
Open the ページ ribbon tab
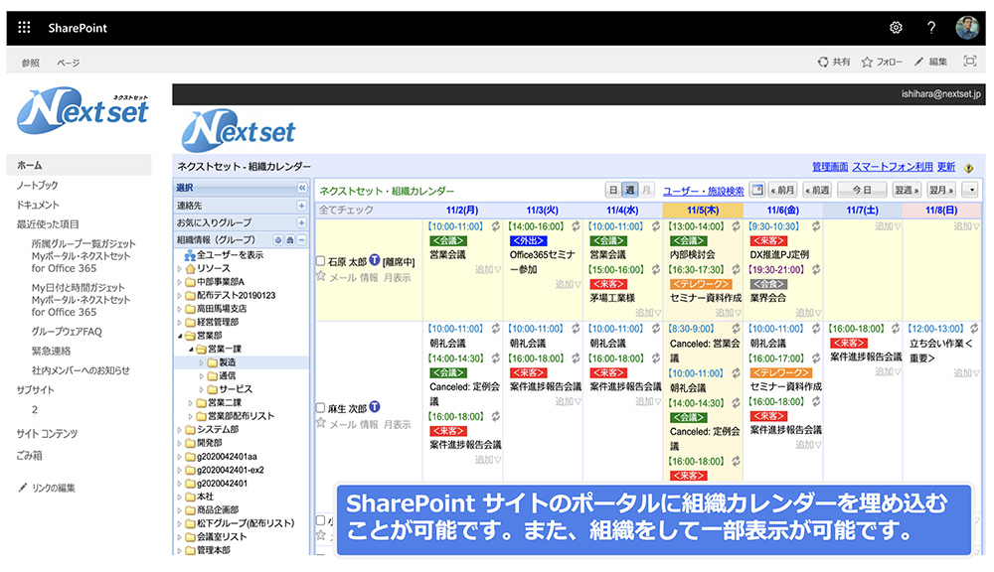[x=68, y=63]
